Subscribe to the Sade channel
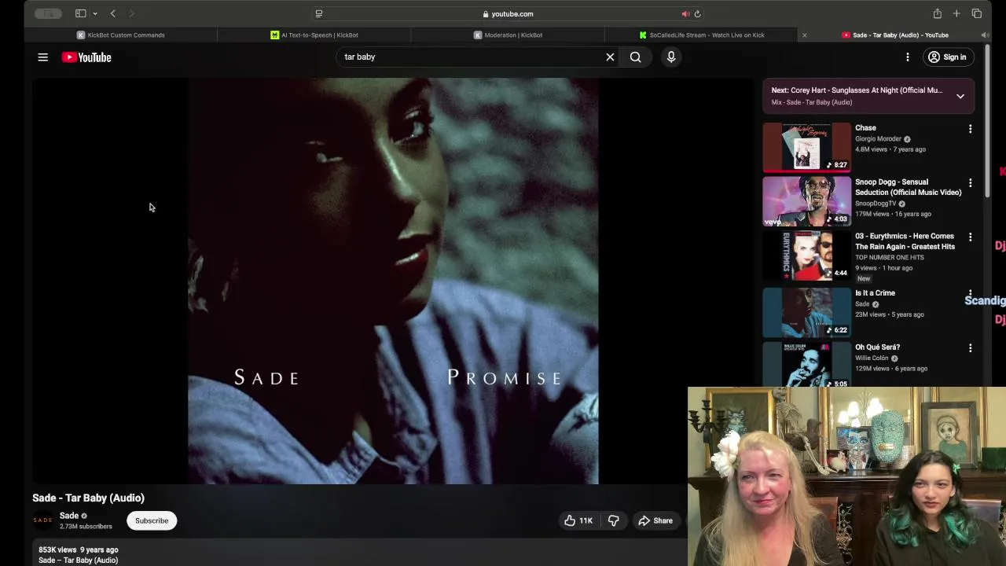This screenshot has width=1006, height=566. coord(152,520)
